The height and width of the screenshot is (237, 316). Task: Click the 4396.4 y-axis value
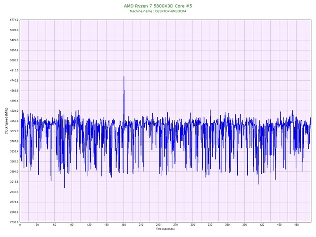click(14, 101)
